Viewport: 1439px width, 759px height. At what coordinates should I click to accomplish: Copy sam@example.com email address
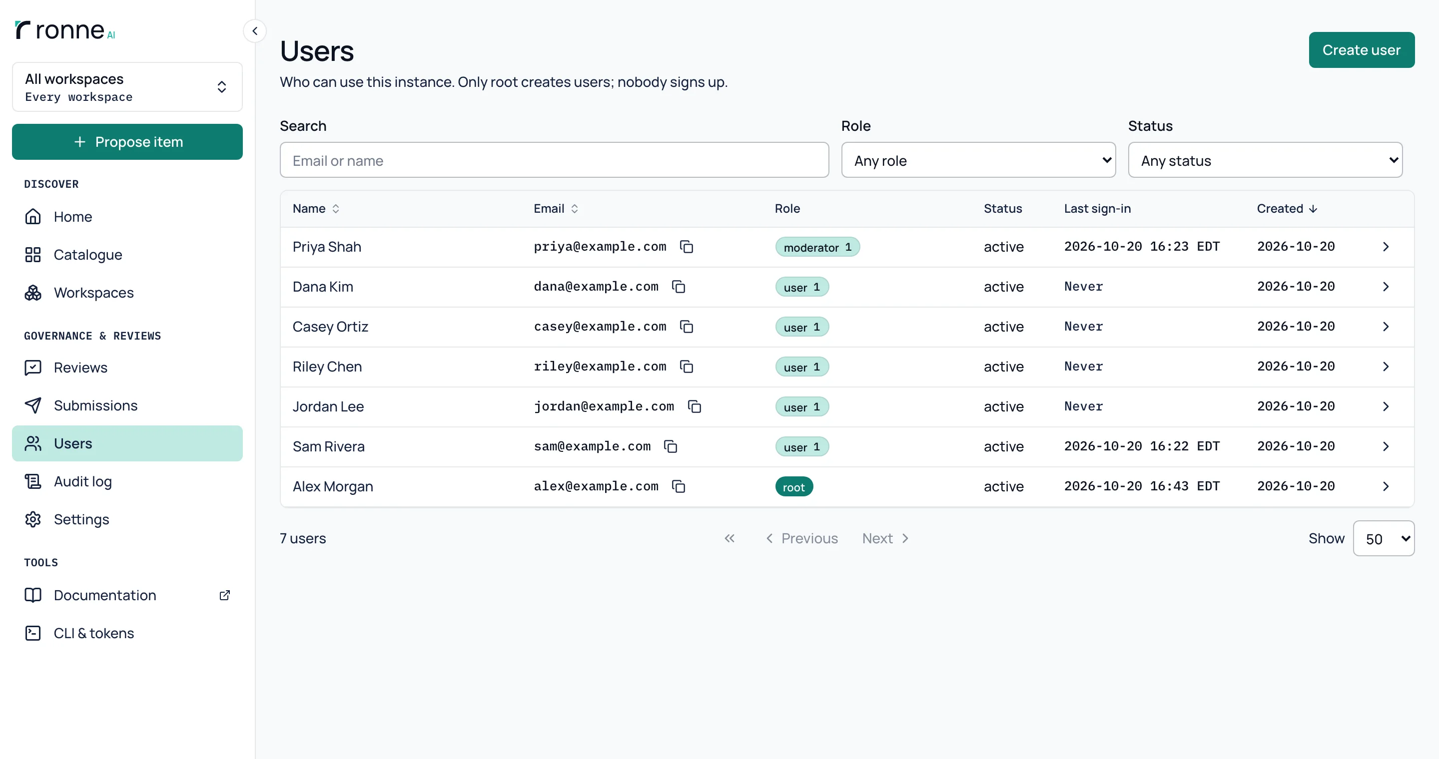pyautogui.click(x=671, y=446)
